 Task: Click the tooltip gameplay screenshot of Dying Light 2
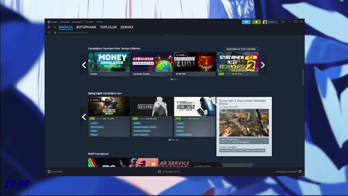(x=244, y=123)
